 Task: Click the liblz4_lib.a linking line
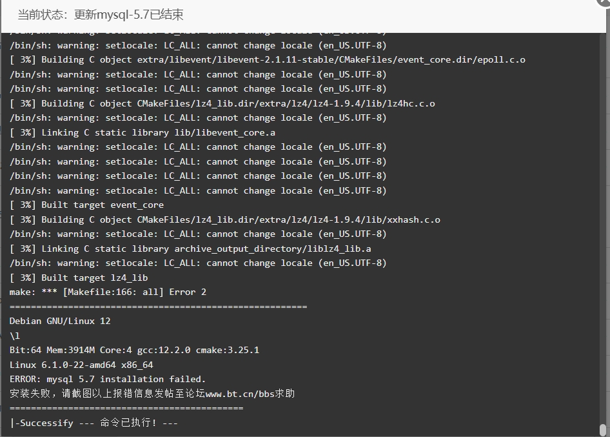[190, 249]
